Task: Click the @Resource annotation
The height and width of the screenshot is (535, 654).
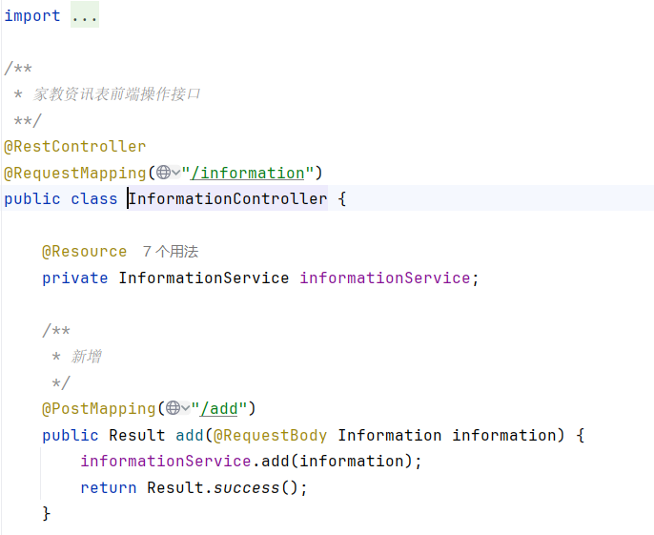Action: point(85,252)
